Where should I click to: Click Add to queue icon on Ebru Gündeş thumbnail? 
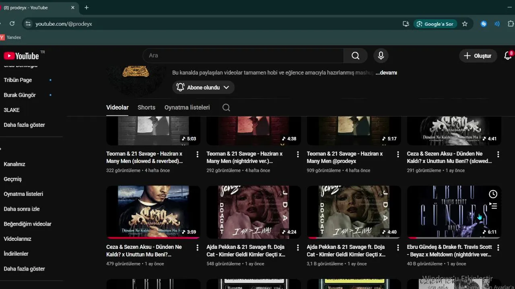pyautogui.click(x=493, y=206)
